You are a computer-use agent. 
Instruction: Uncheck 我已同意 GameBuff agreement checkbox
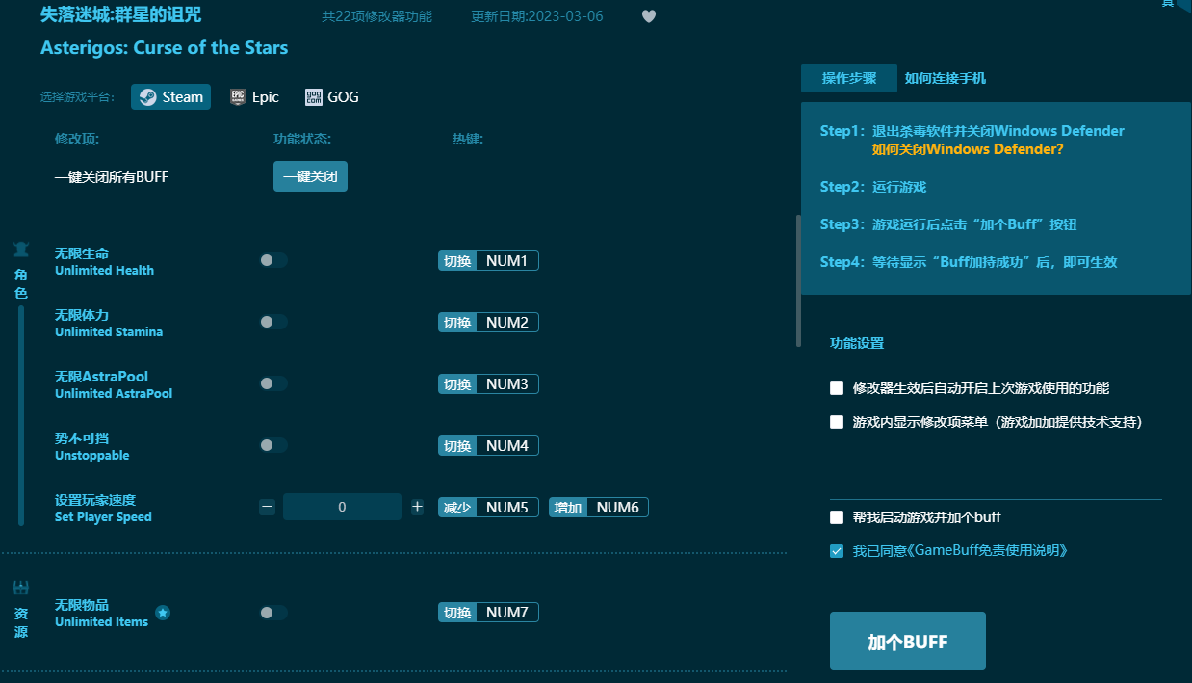pyautogui.click(x=837, y=551)
